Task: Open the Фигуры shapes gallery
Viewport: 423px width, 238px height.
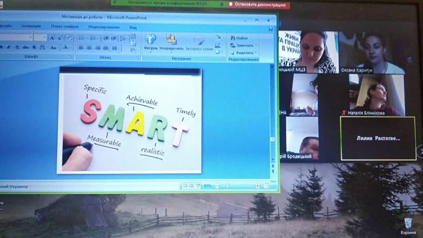Action: [151, 42]
